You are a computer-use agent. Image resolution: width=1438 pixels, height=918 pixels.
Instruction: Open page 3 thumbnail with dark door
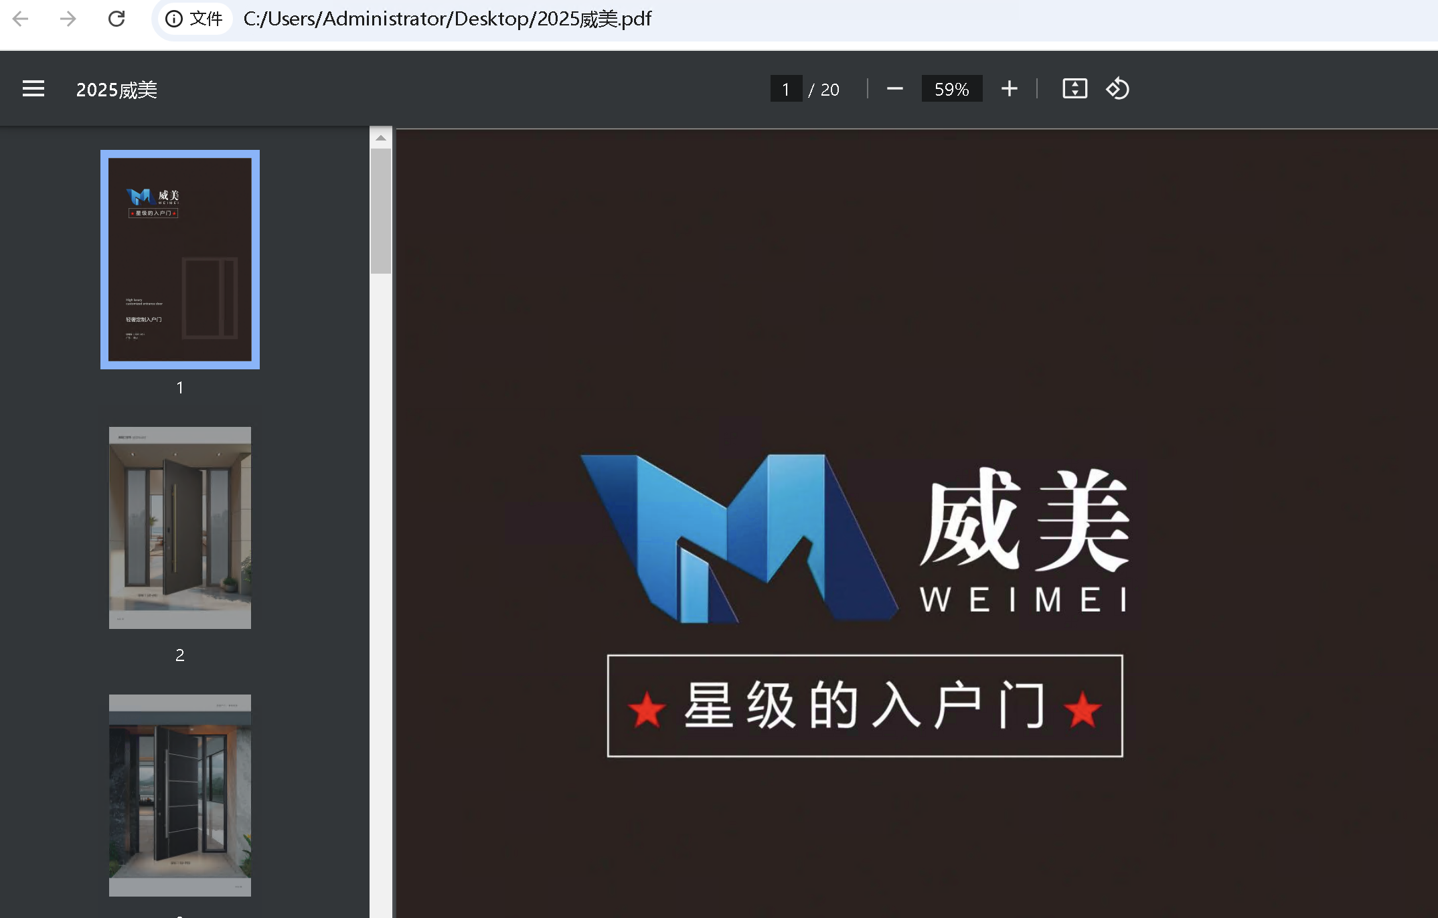coord(180,795)
